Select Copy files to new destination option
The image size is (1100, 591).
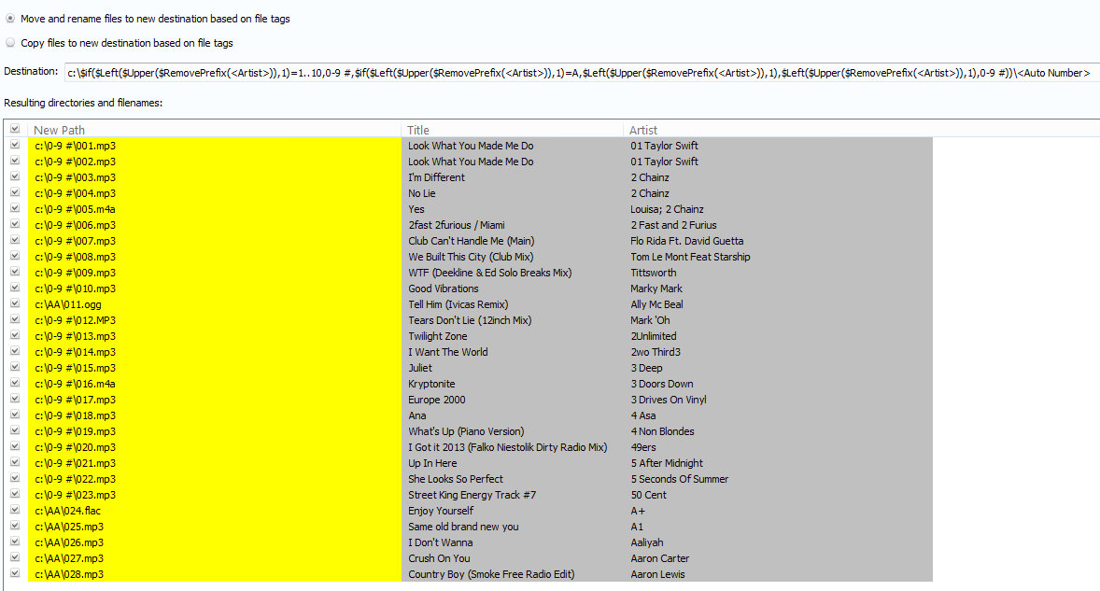(10, 43)
